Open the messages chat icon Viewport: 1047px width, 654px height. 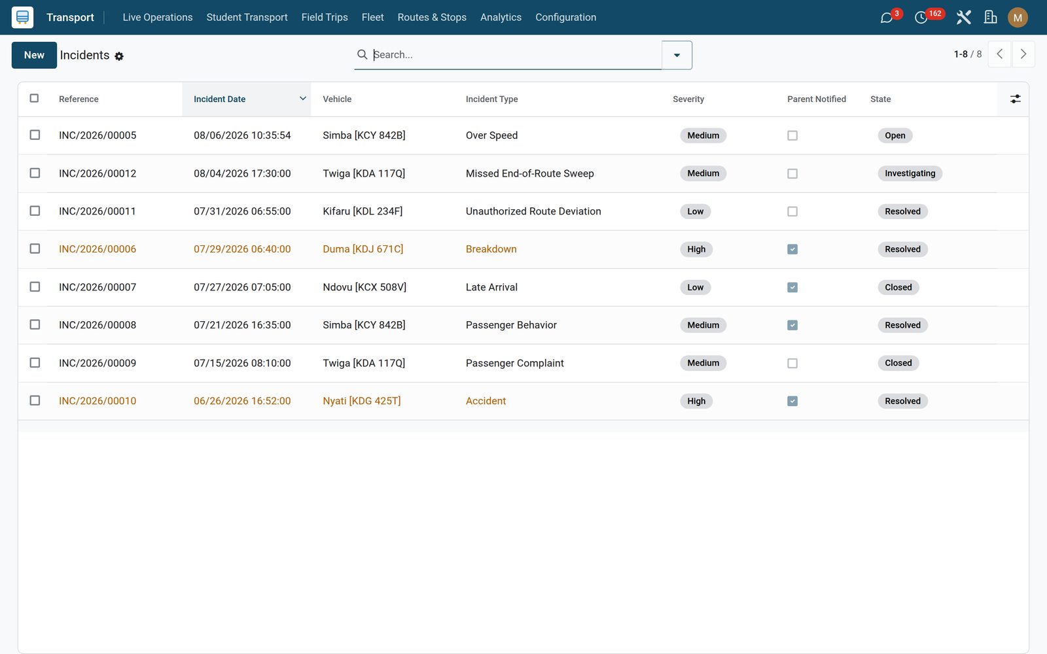tap(887, 18)
